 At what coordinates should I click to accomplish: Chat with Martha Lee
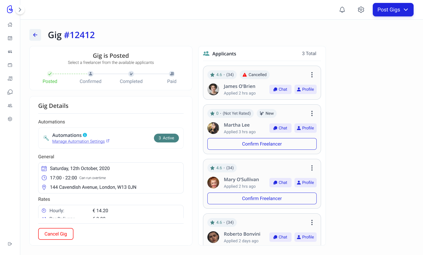280,128
